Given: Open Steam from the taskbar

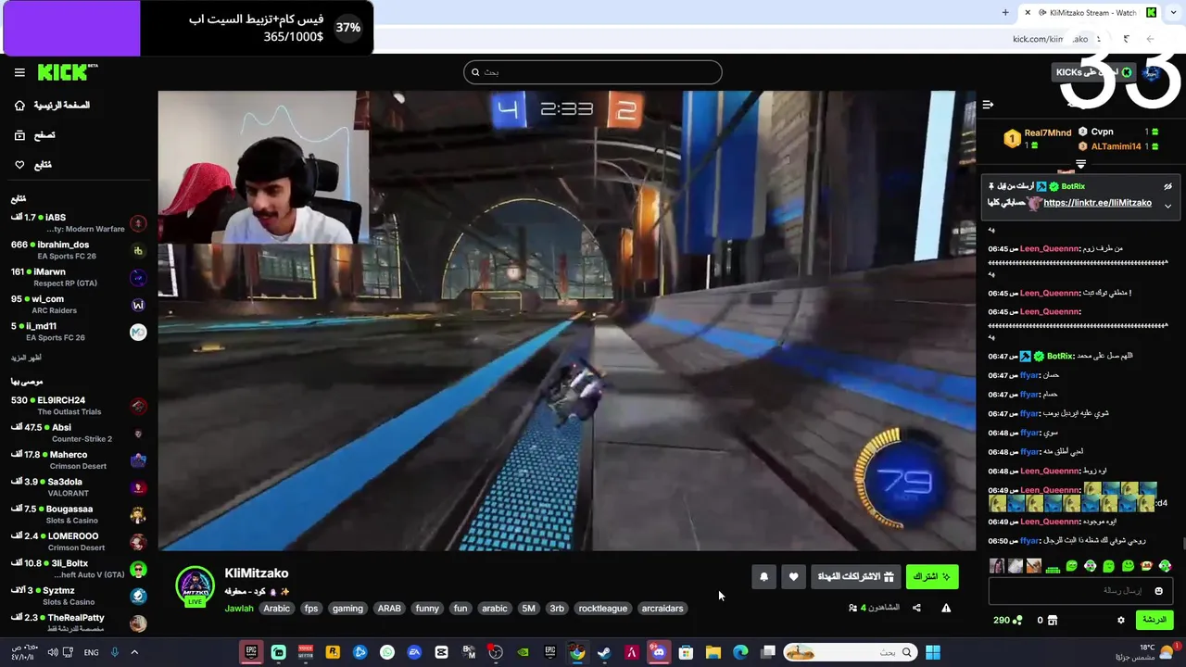Looking at the screenshot, I should pyautogui.click(x=604, y=652).
